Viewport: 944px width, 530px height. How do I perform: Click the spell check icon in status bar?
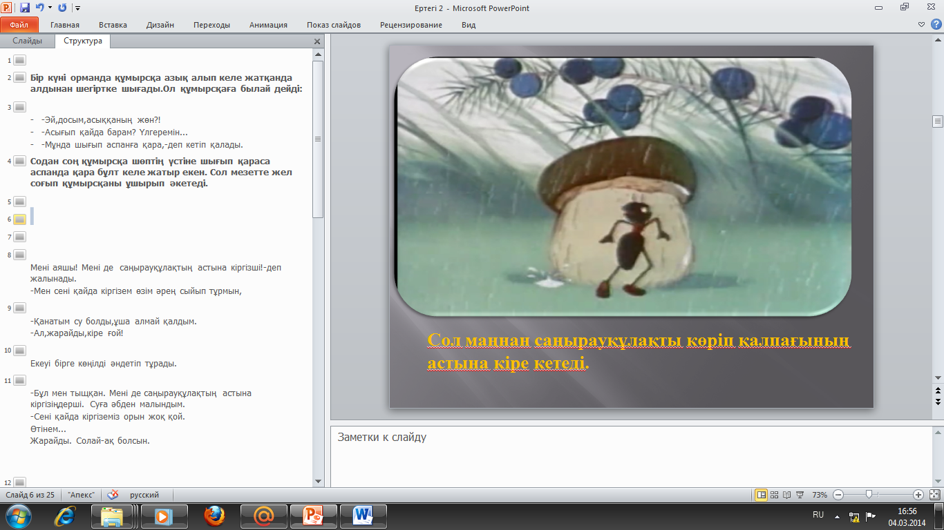point(113,495)
